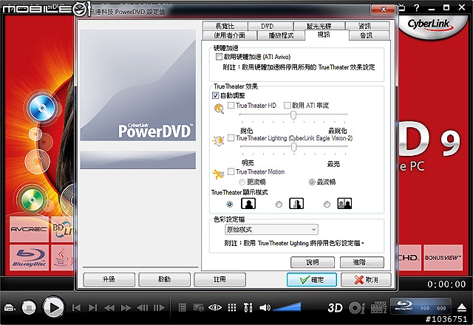Select split-screen TrueTheater display mode radio

point(279,205)
